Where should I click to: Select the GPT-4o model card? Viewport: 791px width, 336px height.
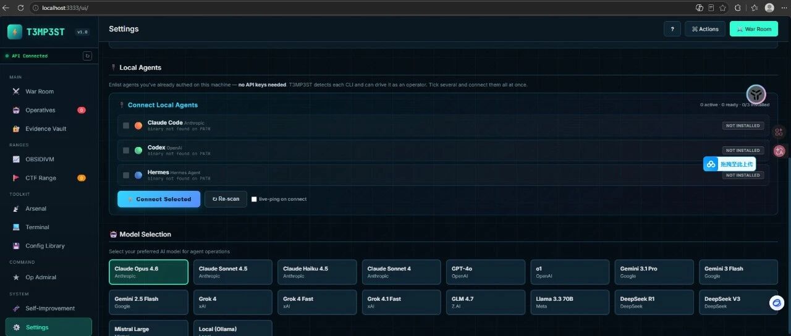[x=486, y=272]
